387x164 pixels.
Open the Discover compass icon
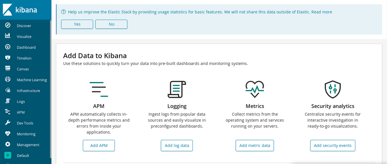(x=8, y=25)
